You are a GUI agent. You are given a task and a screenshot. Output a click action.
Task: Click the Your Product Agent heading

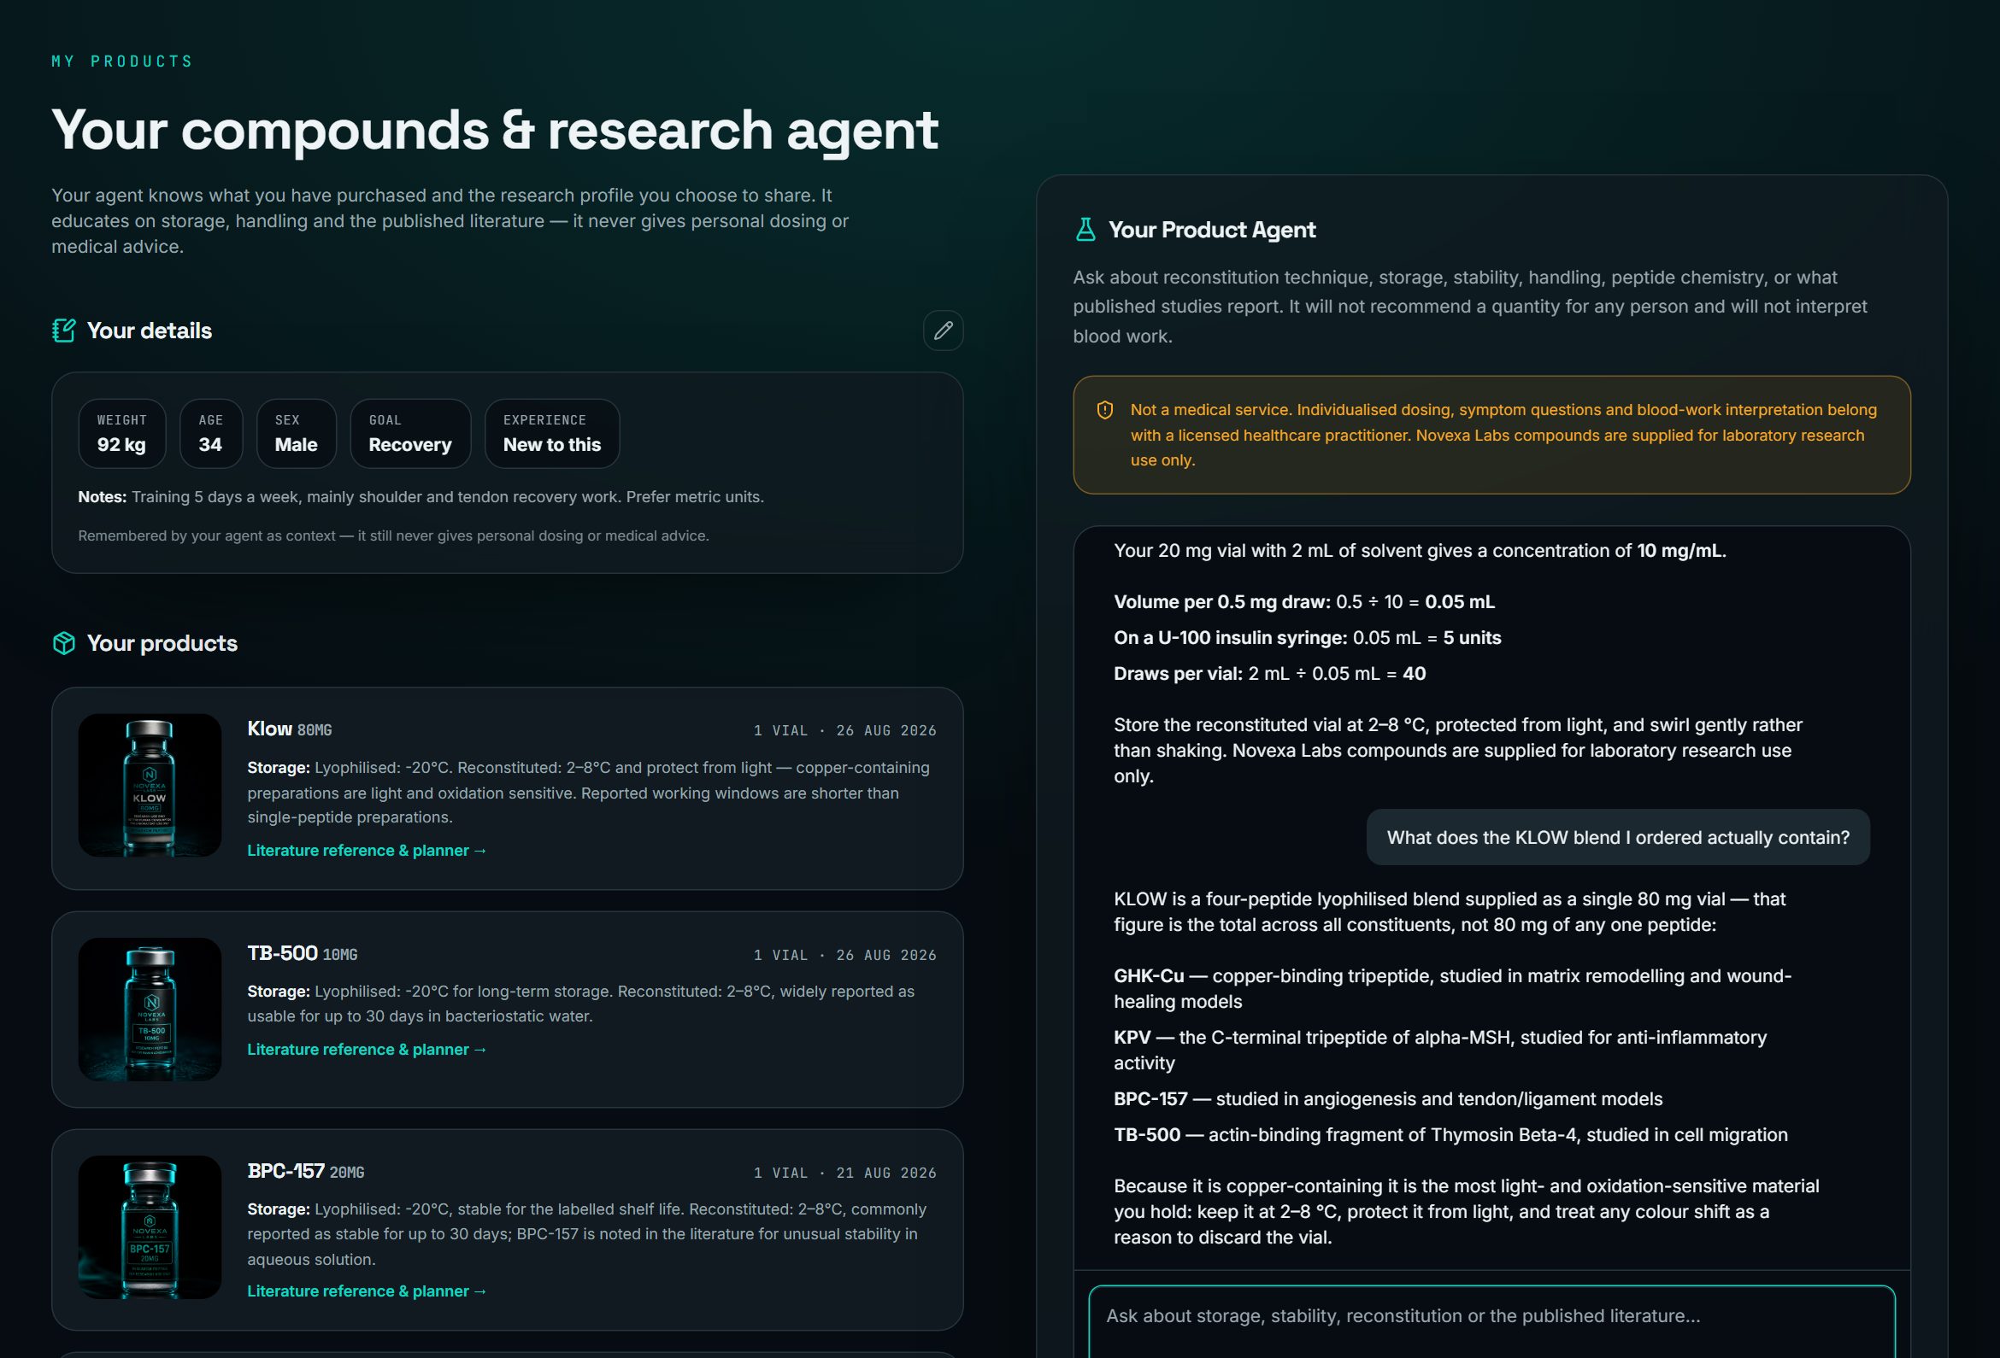tap(1212, 230)
